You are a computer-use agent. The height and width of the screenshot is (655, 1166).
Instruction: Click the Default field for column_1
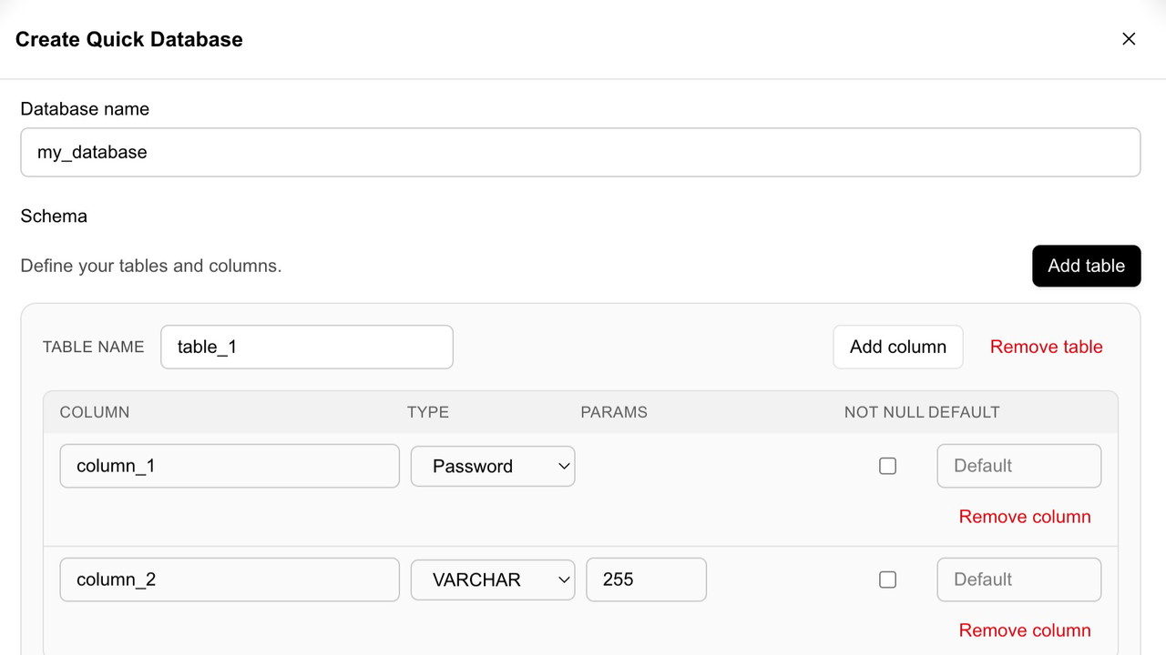point(1018,466)
